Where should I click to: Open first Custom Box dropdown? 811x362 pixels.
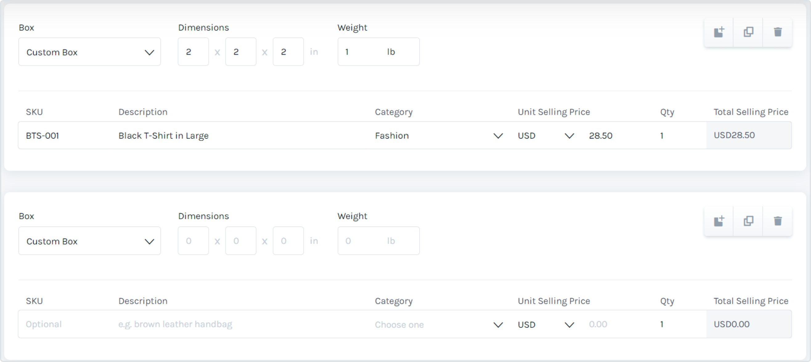90,52
